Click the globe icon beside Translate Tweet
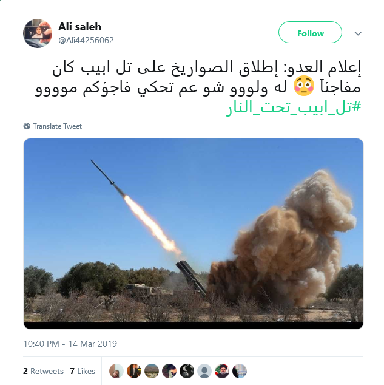This screenshot has height=385, width=384. click(x=27, y=126)
